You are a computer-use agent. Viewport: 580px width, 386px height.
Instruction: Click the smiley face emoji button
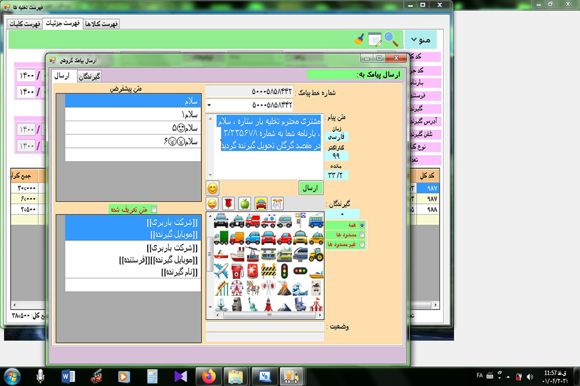point(212,188)
